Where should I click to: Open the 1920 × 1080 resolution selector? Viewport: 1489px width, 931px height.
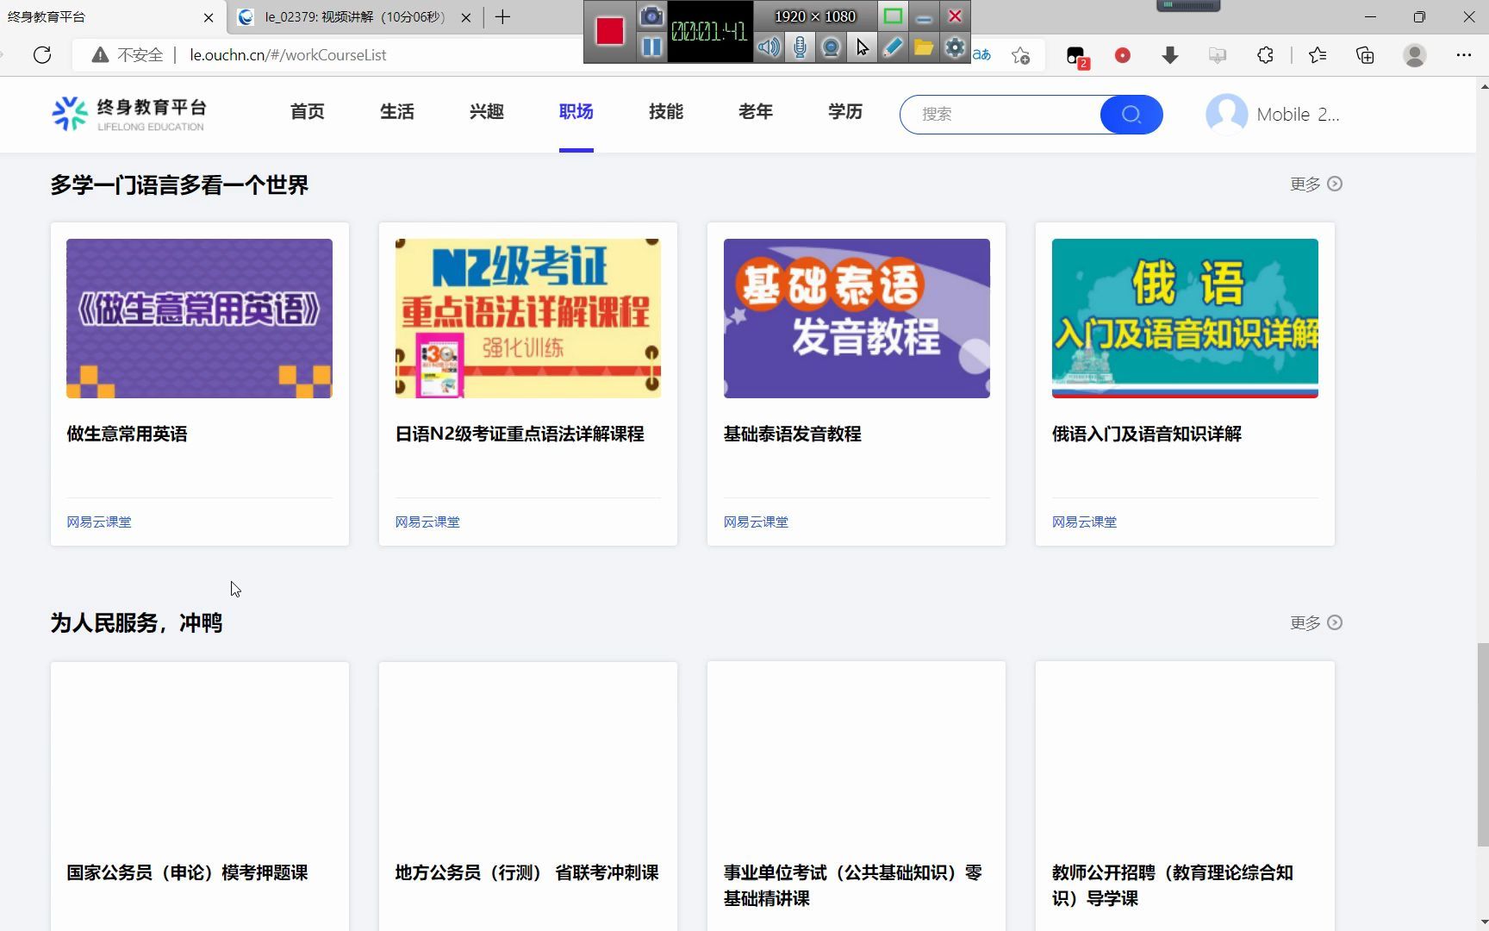pos(815,16)
